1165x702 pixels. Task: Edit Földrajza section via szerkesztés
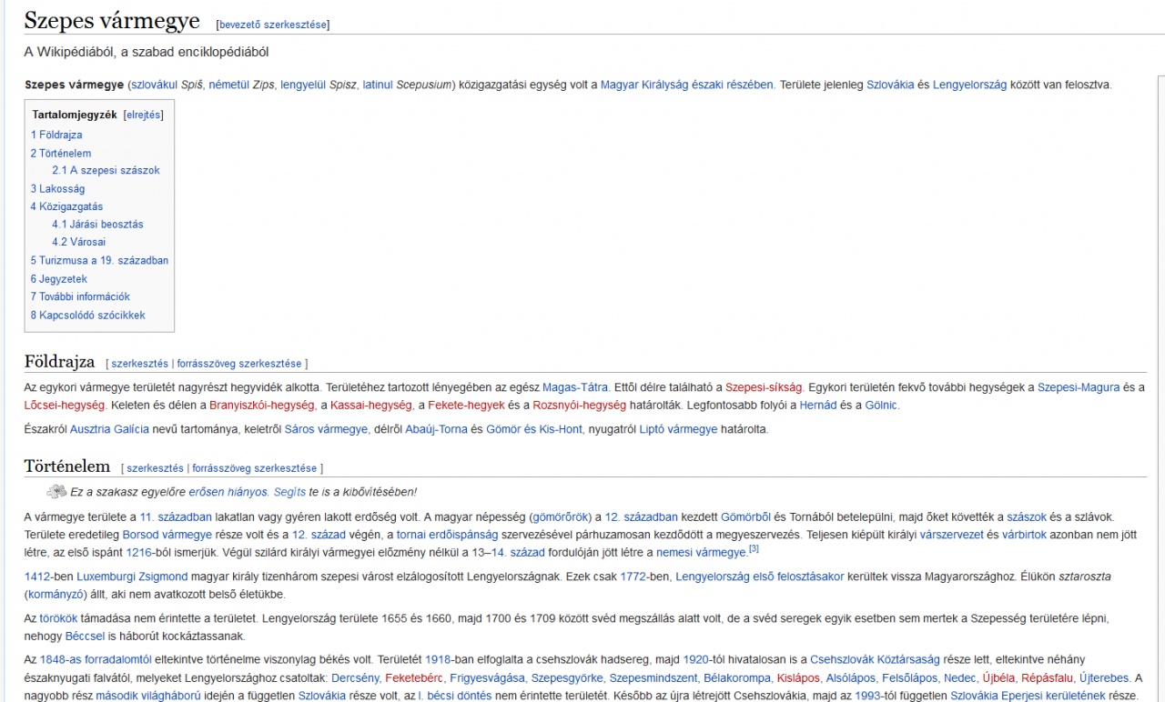click(x=140, y=364)
